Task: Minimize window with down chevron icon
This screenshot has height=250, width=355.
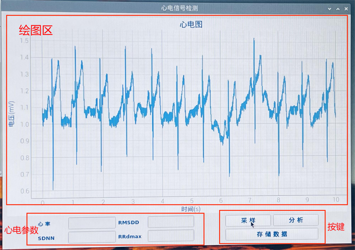Action: click(330, 9)
